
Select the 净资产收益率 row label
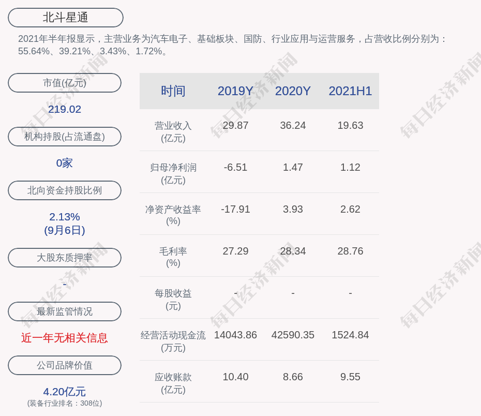tap(173, 215)
